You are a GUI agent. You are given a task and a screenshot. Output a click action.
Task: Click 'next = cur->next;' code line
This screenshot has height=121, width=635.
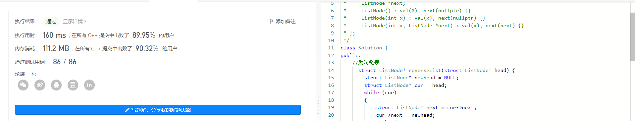click(x=426, y=107)
